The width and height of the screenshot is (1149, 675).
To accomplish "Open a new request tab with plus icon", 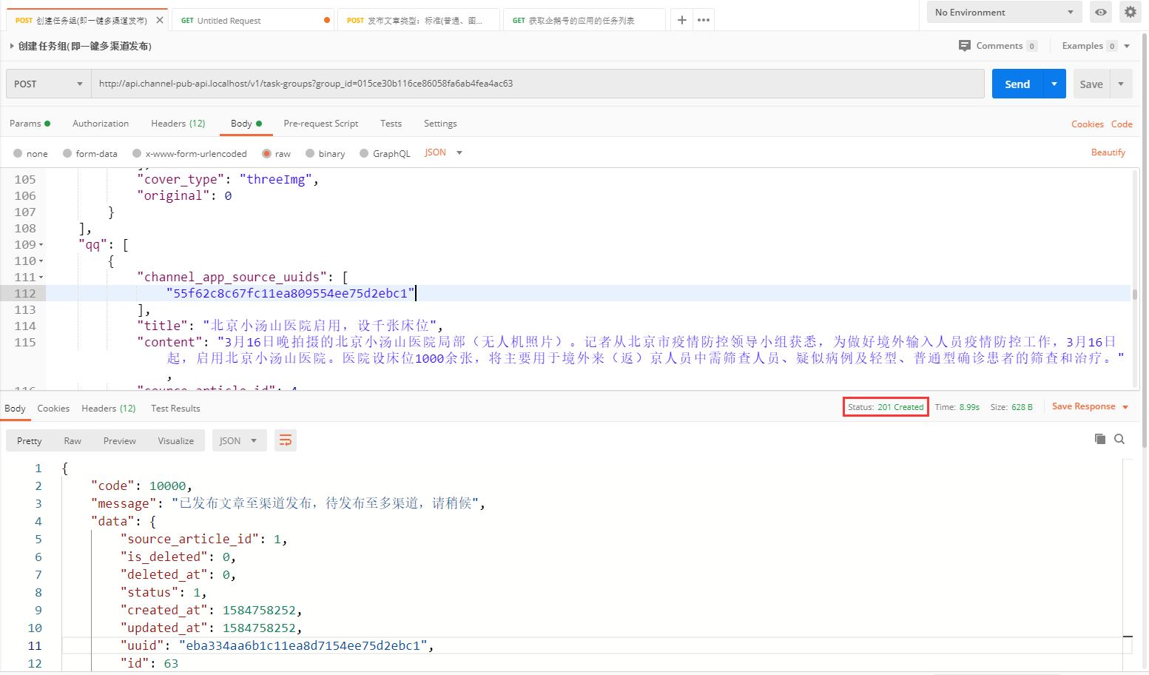I will (x=681, y=20).
